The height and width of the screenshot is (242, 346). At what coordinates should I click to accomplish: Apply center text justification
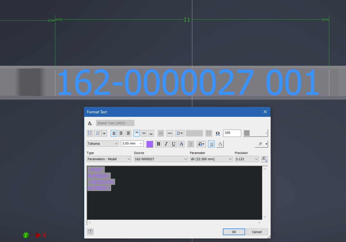121,133
